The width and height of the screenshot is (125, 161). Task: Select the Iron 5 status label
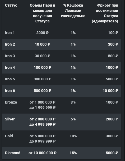tap(10, 79)
